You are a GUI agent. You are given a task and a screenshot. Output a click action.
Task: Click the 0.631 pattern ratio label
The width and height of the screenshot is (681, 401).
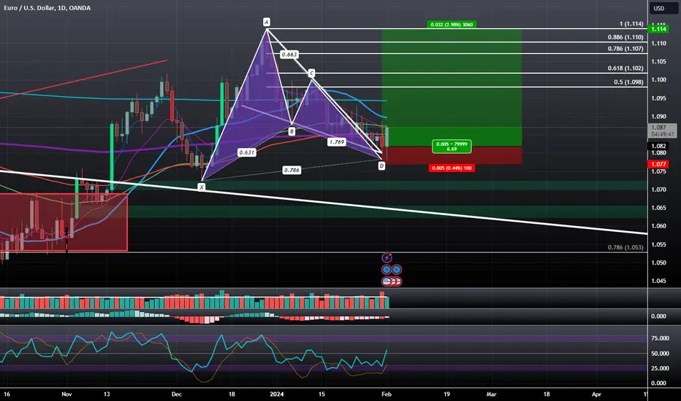tap(247, 152)
